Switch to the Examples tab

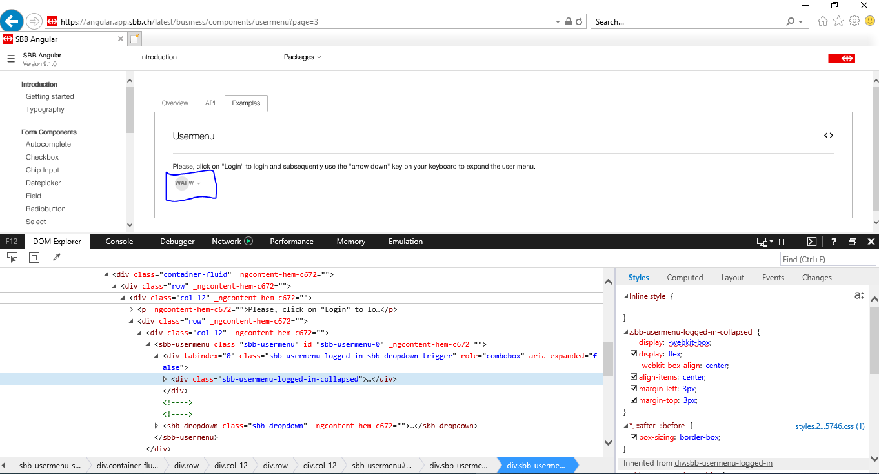click(246, 103)
